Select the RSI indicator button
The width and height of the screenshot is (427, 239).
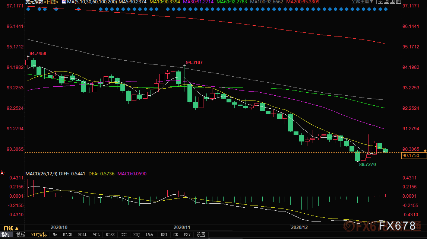pos(164,235)
